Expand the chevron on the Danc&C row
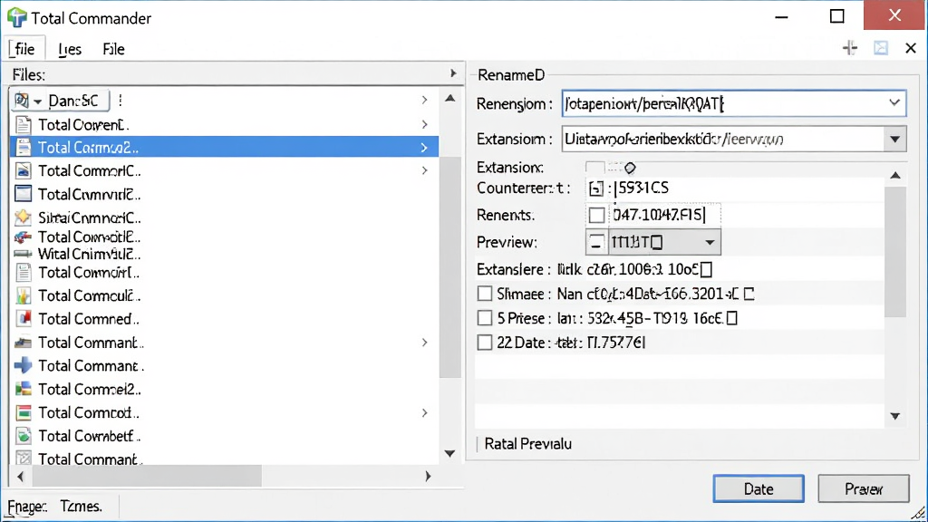The image size is (928, 522). tap(424, 100)
